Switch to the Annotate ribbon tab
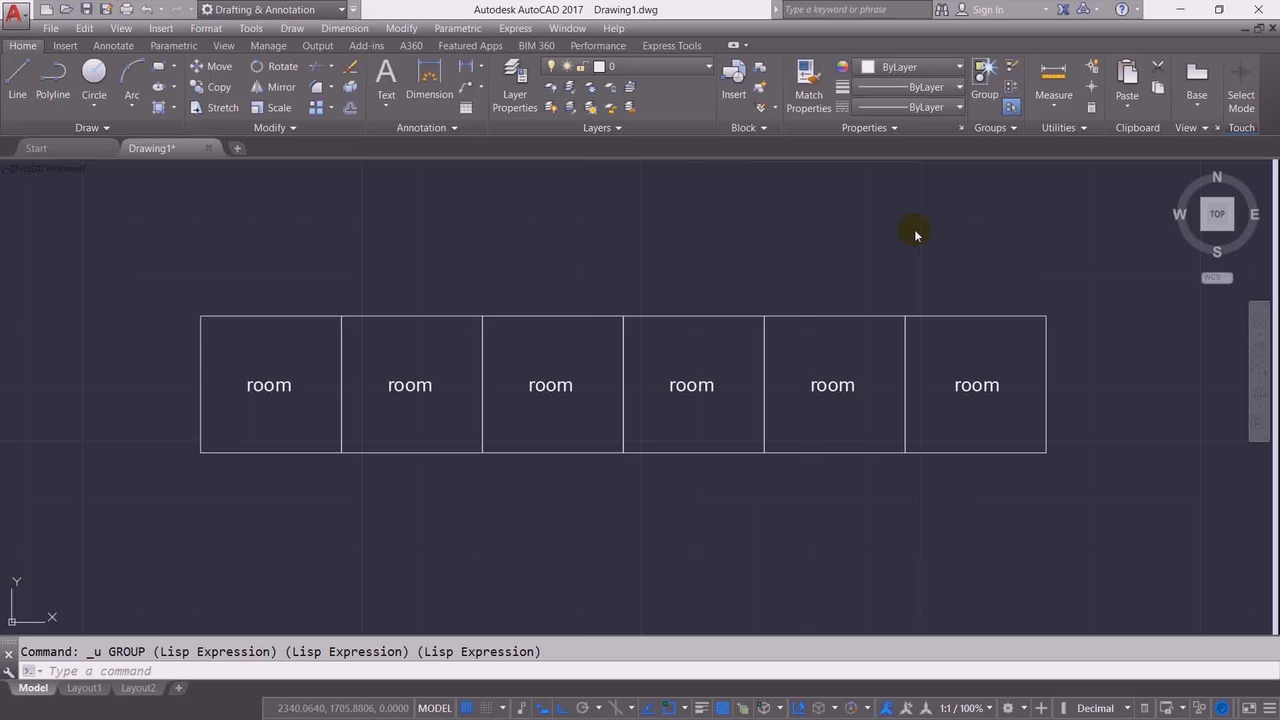The height and width of the screenshot is (720, 1280). click(x=113, y=45)
